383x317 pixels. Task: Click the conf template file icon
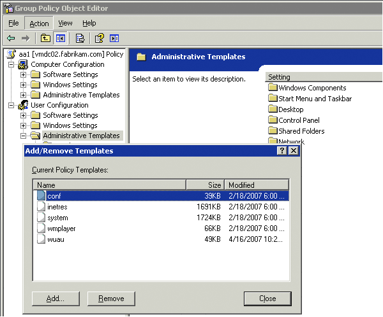(x=41, y=195)
